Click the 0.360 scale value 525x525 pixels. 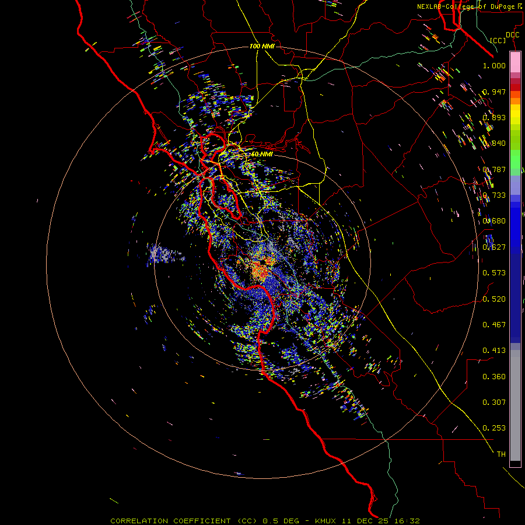[494, 377]
